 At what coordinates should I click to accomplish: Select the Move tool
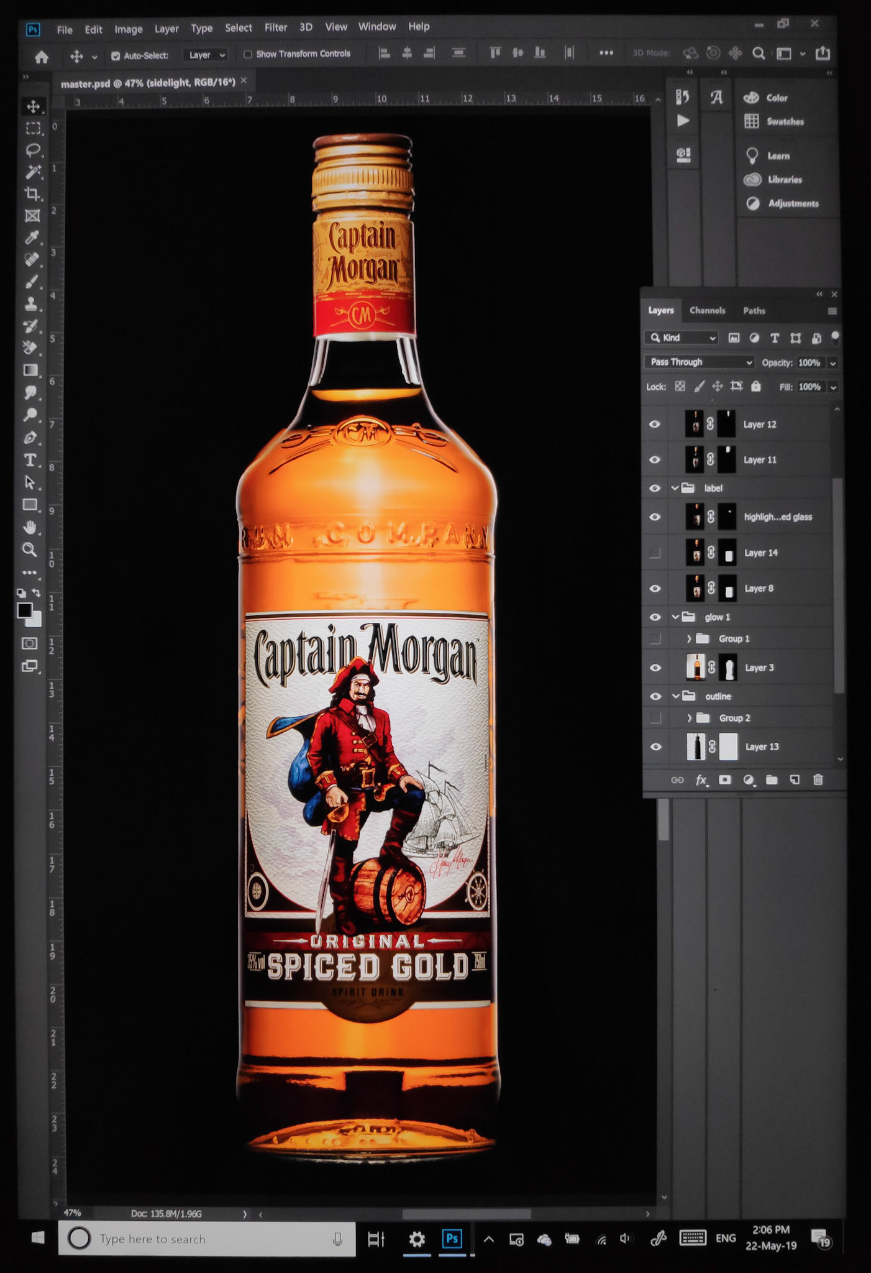point(33,106)
